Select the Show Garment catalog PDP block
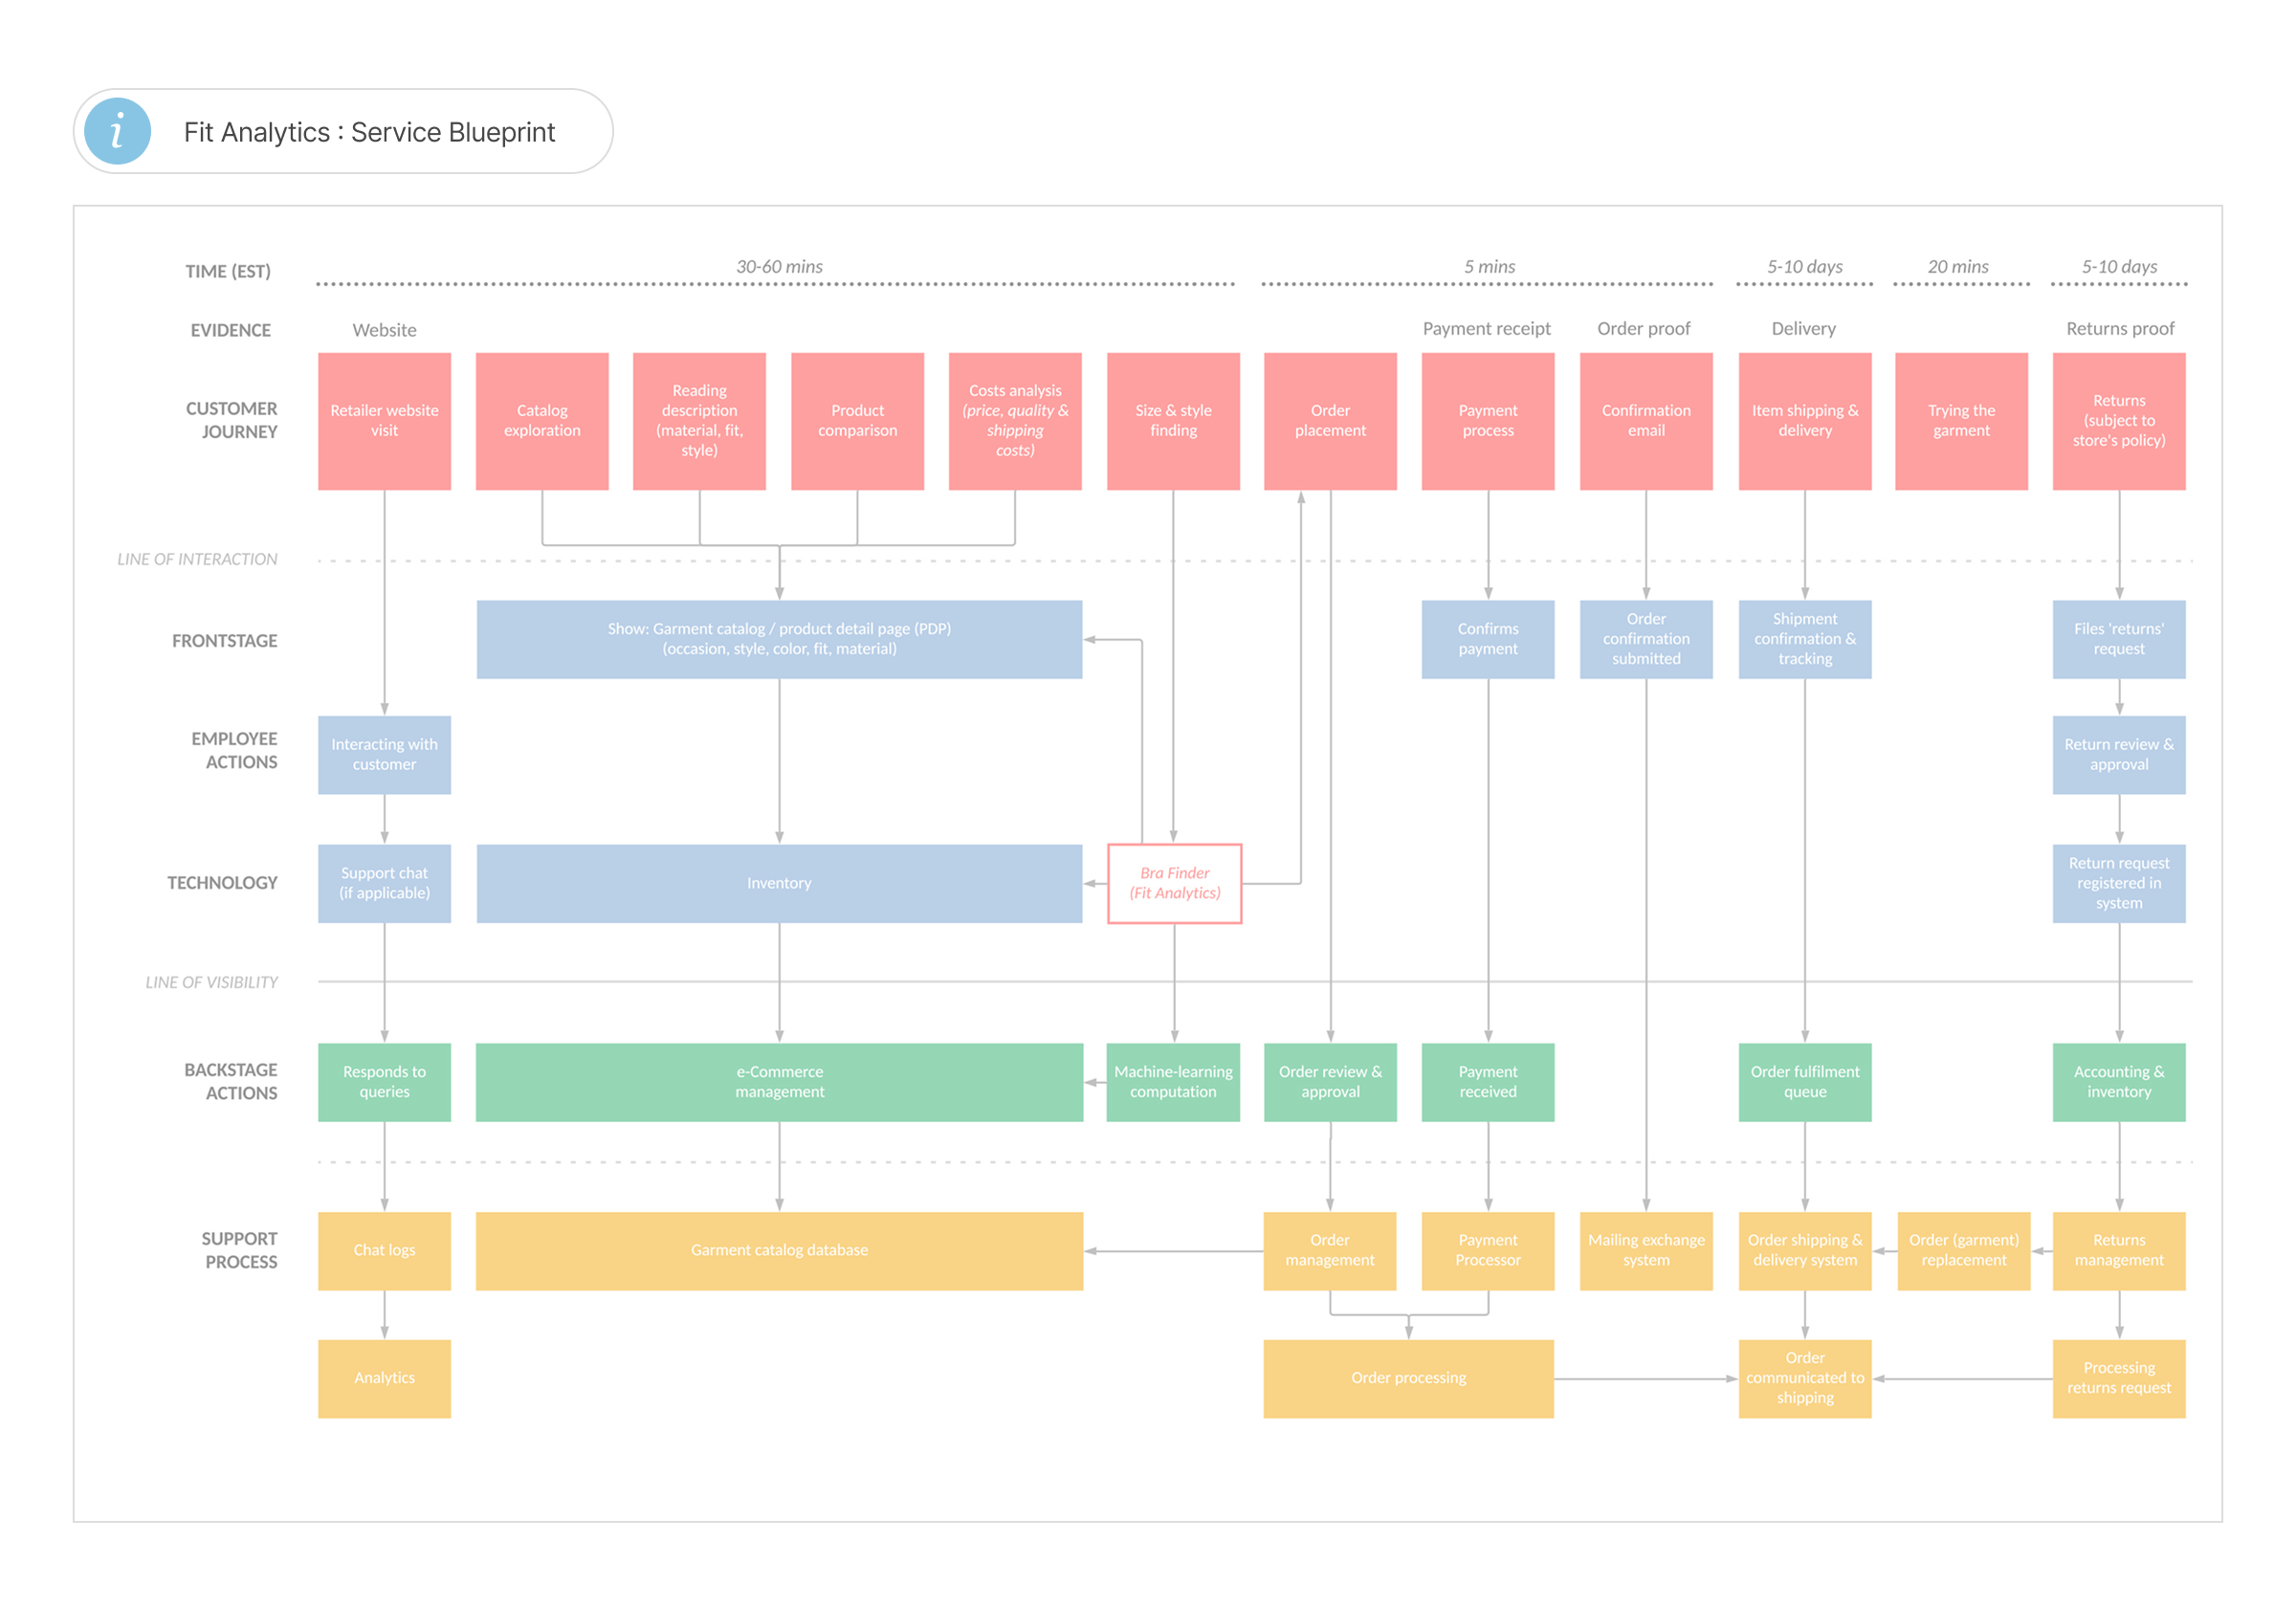The width and height of the screenshot is (2296, 1607). tap(779, 639)
